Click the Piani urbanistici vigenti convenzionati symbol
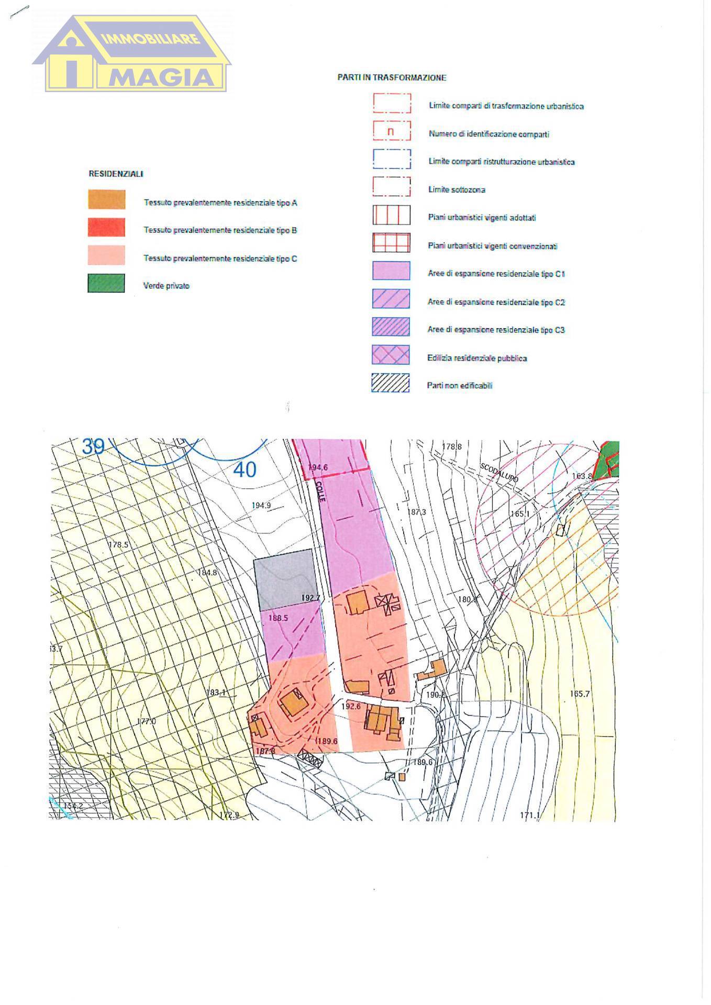Viewport: 711px width, 1005px height. tap(391, 242)
